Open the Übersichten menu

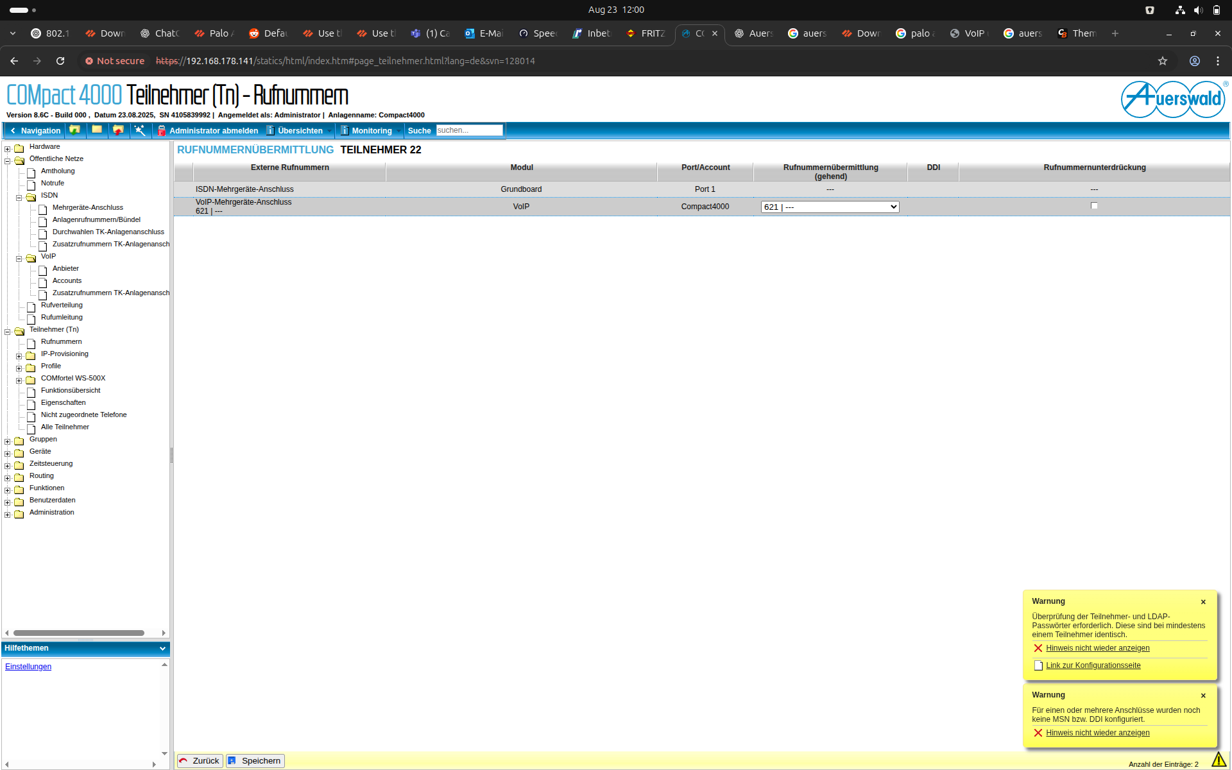(300, 131)
